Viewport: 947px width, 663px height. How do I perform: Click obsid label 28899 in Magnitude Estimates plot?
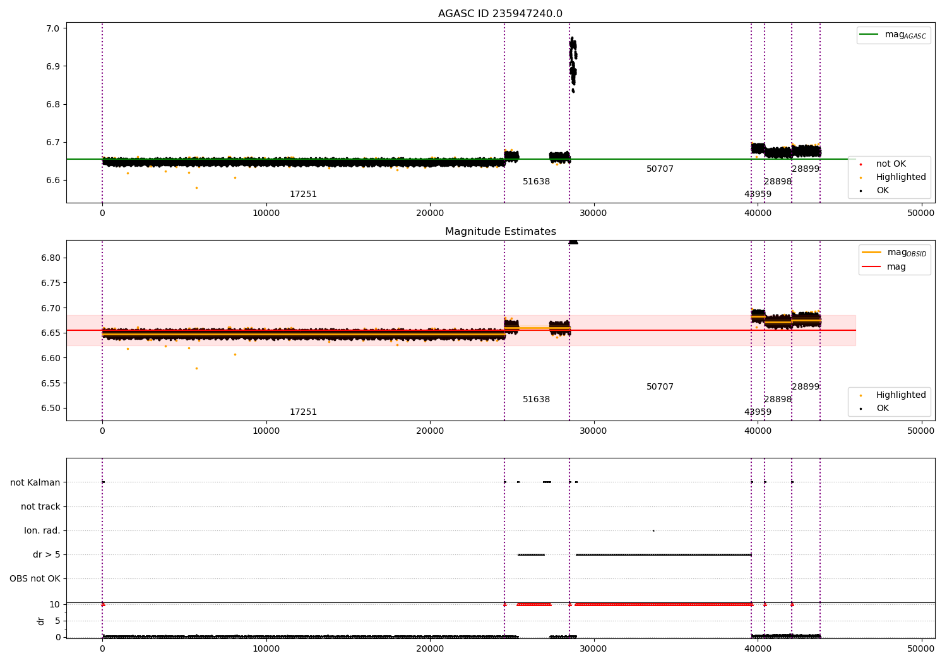tap(806, 387)
